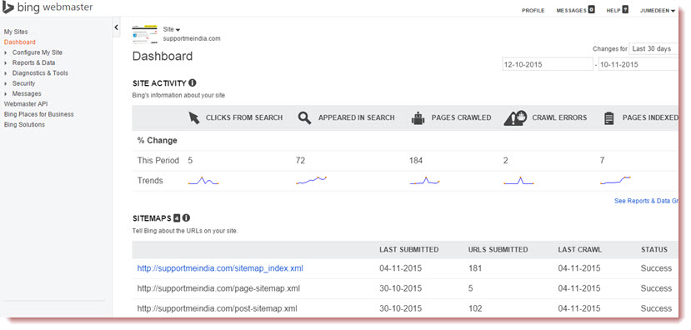Click page-sitemap.xml URL text
Viewport: 691px width, 330px height.
[218, 288]
